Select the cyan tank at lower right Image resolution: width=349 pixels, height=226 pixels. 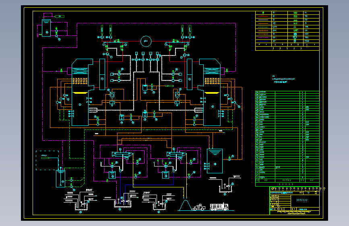click(x=215, y=161)
